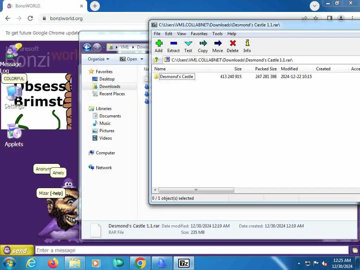Close the BonziWORLD tab

81,6
